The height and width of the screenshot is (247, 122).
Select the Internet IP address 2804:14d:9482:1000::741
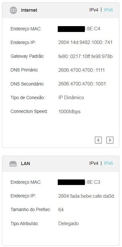point(85,42)
